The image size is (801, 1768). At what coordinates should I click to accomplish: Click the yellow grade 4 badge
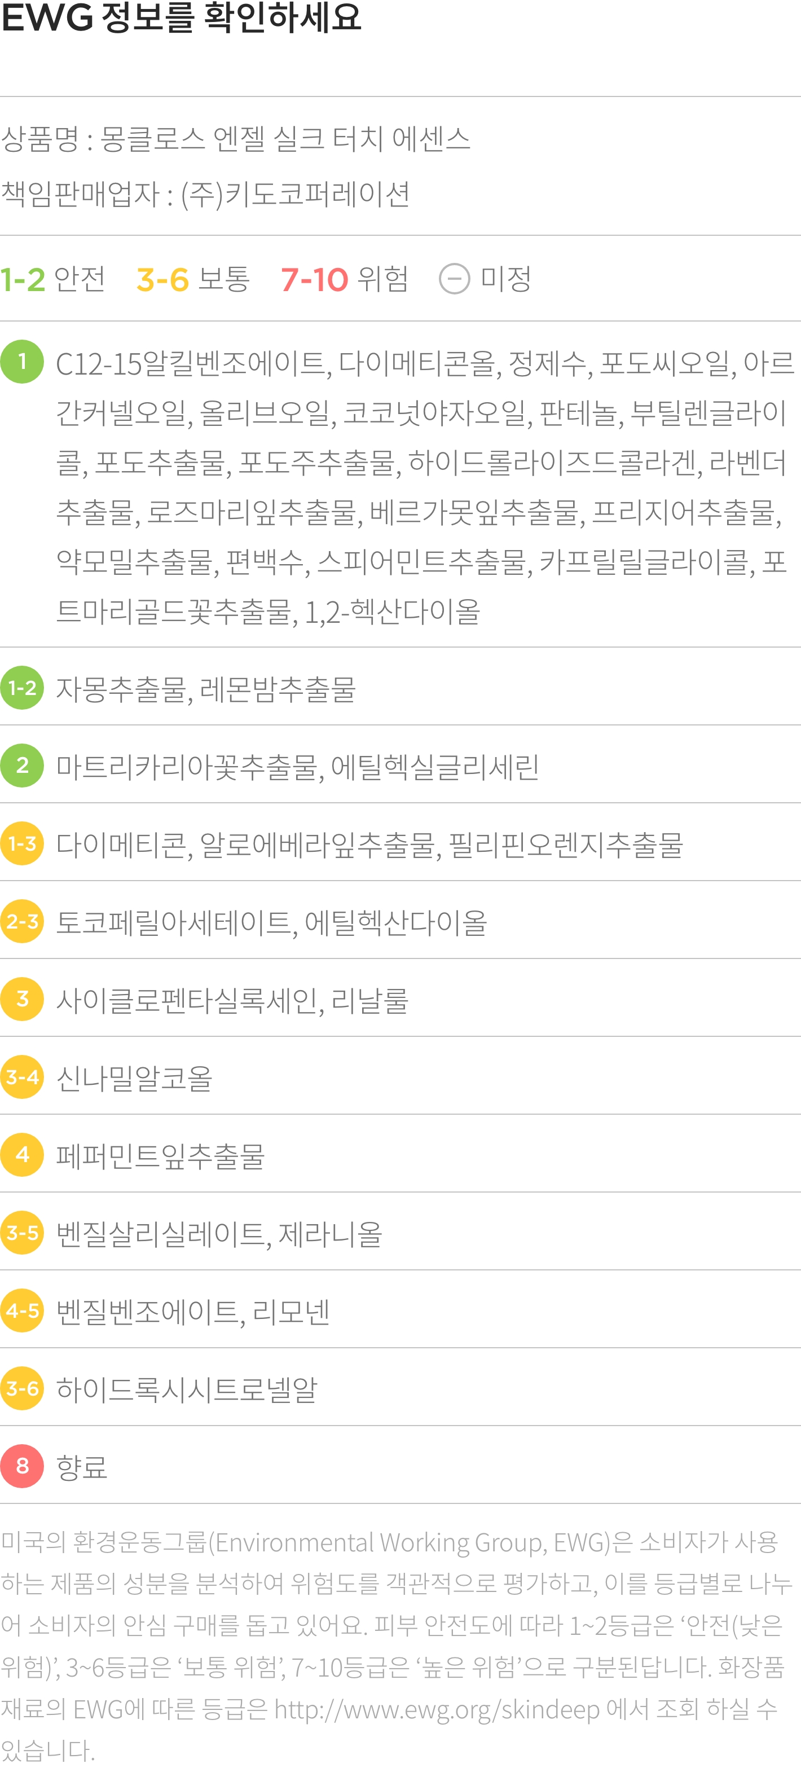(x=22, y=1154)
